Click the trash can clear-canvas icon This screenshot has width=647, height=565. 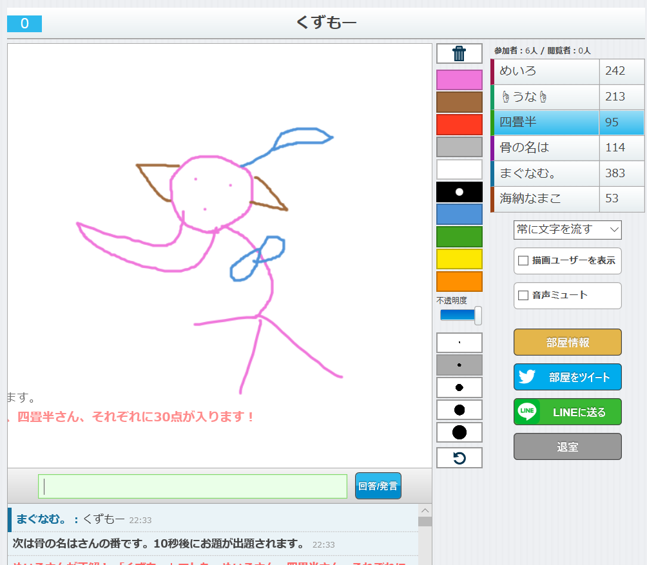click(459, 53)
